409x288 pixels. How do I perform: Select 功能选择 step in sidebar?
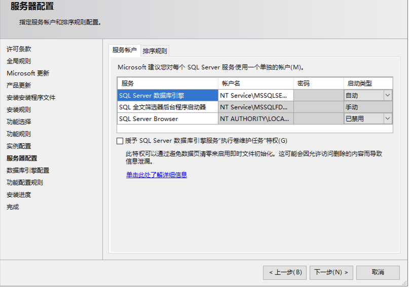[x=19, y=122]
